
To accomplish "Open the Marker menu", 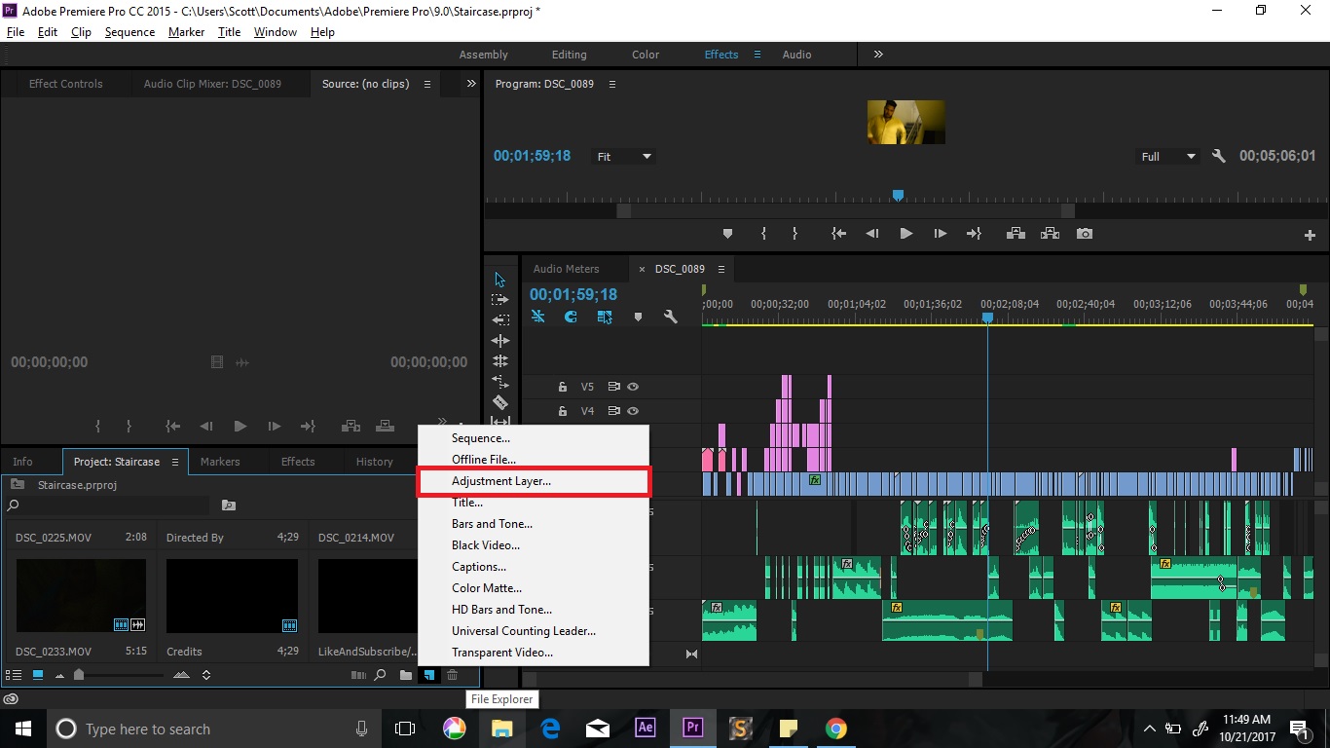I will [x=186, y=32].
